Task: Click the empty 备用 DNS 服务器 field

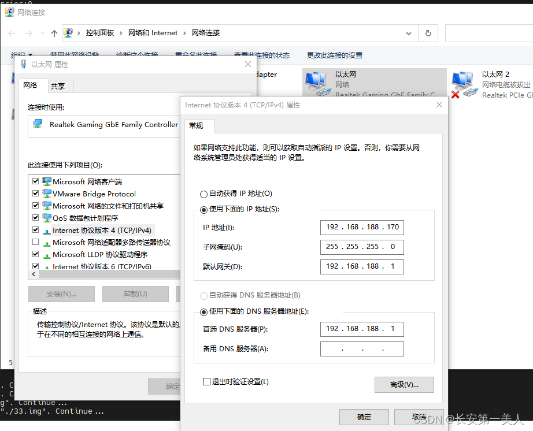Action: pyautogui.click(x=362, y=349)
